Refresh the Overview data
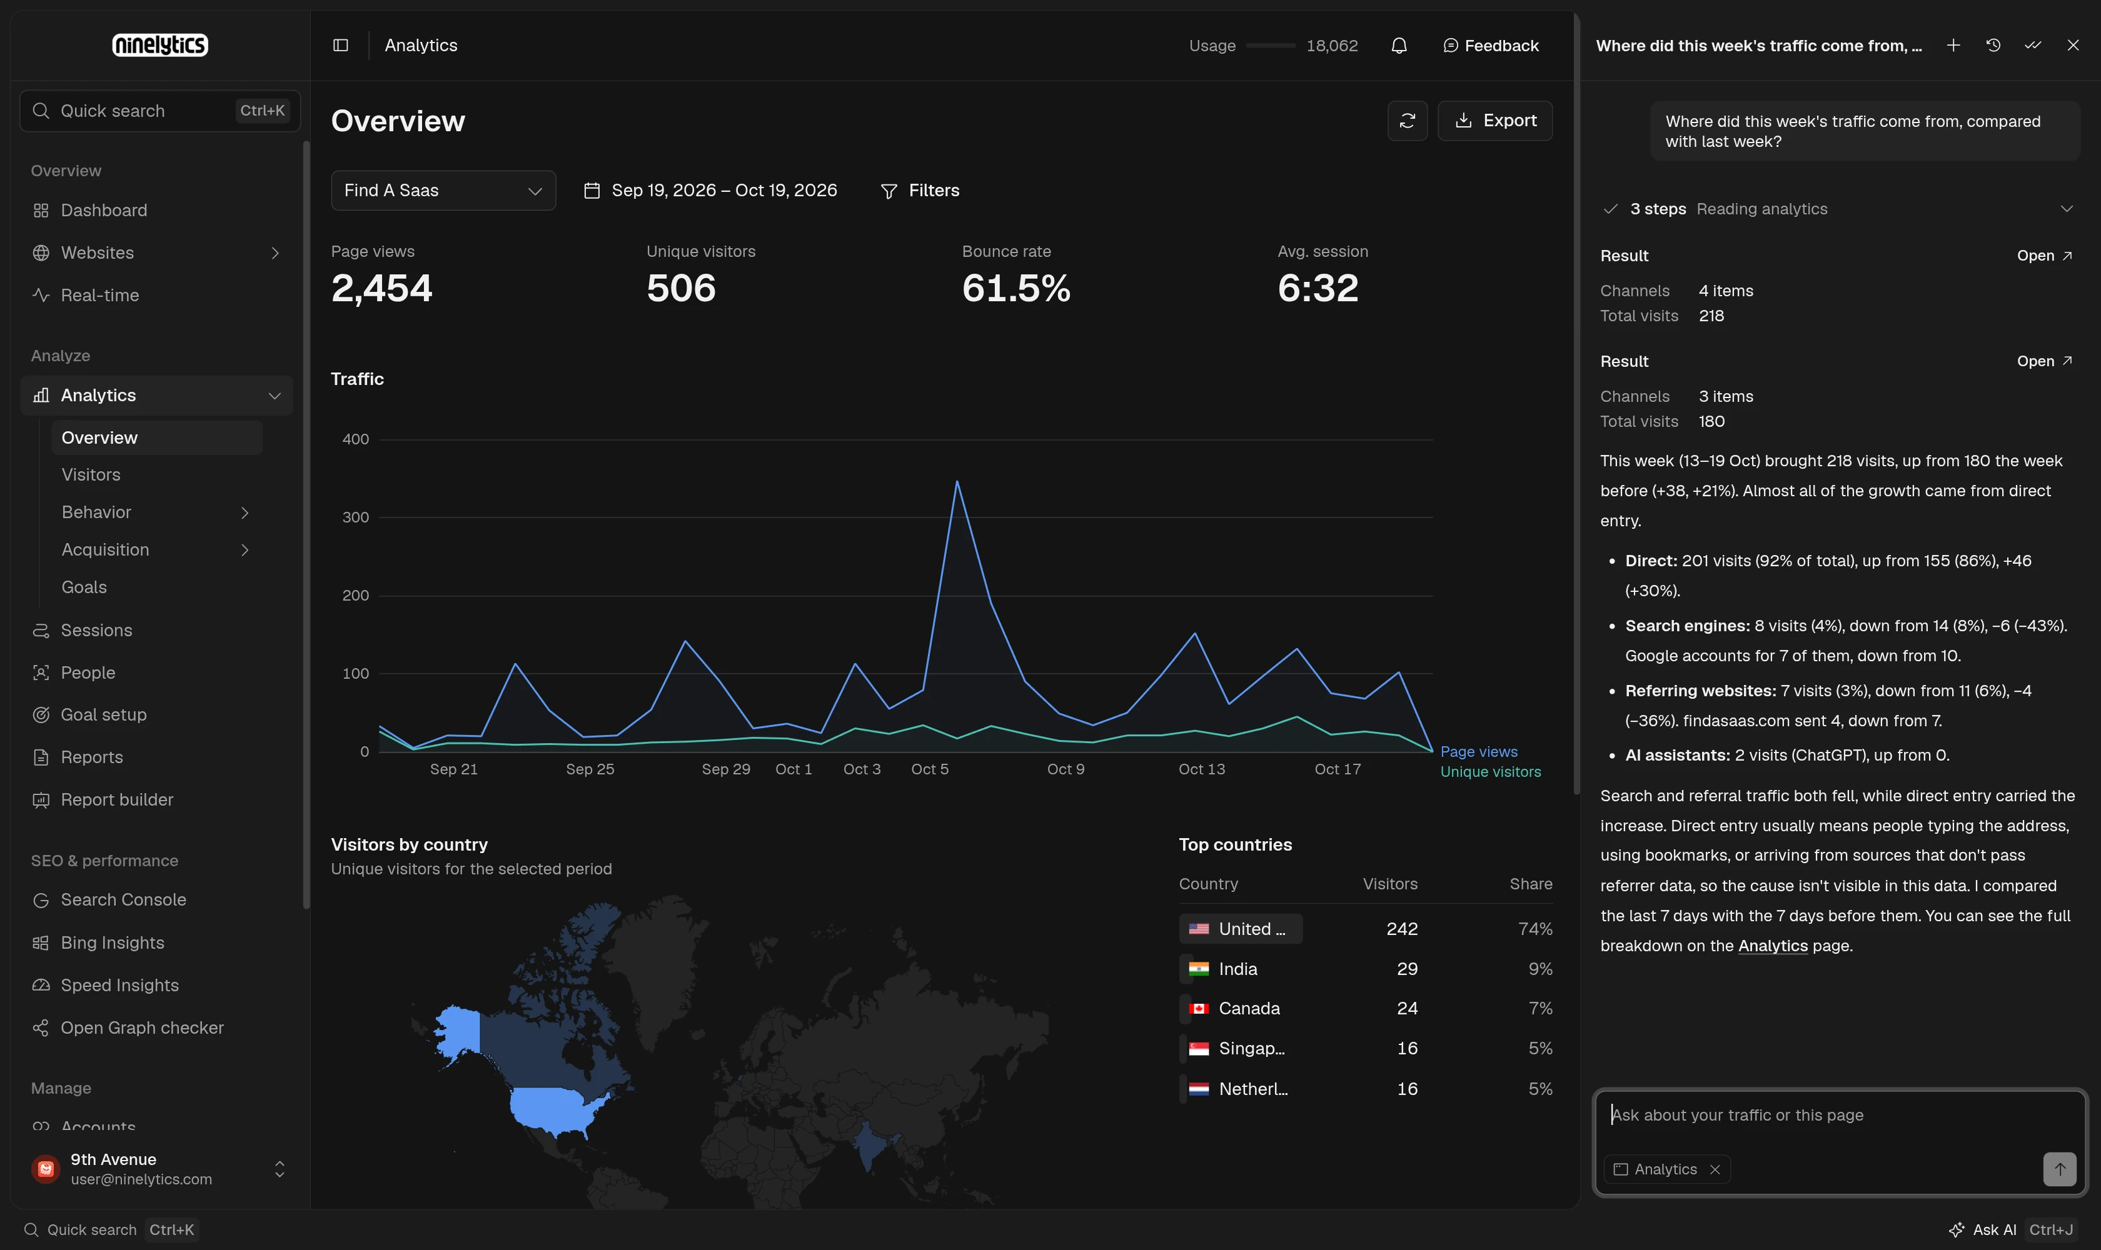The width and height of the screenshot is (2101, 1250). click(x=1408, y=121)
